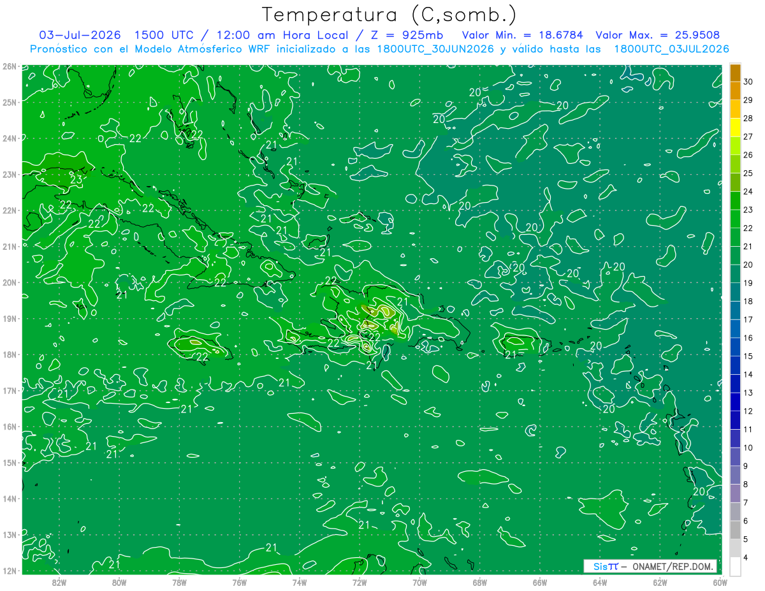Image resolution: width=765 pixels, height=591 pixels.
Task: Click the 19N latitude axis label
Action: click(9, 318)
